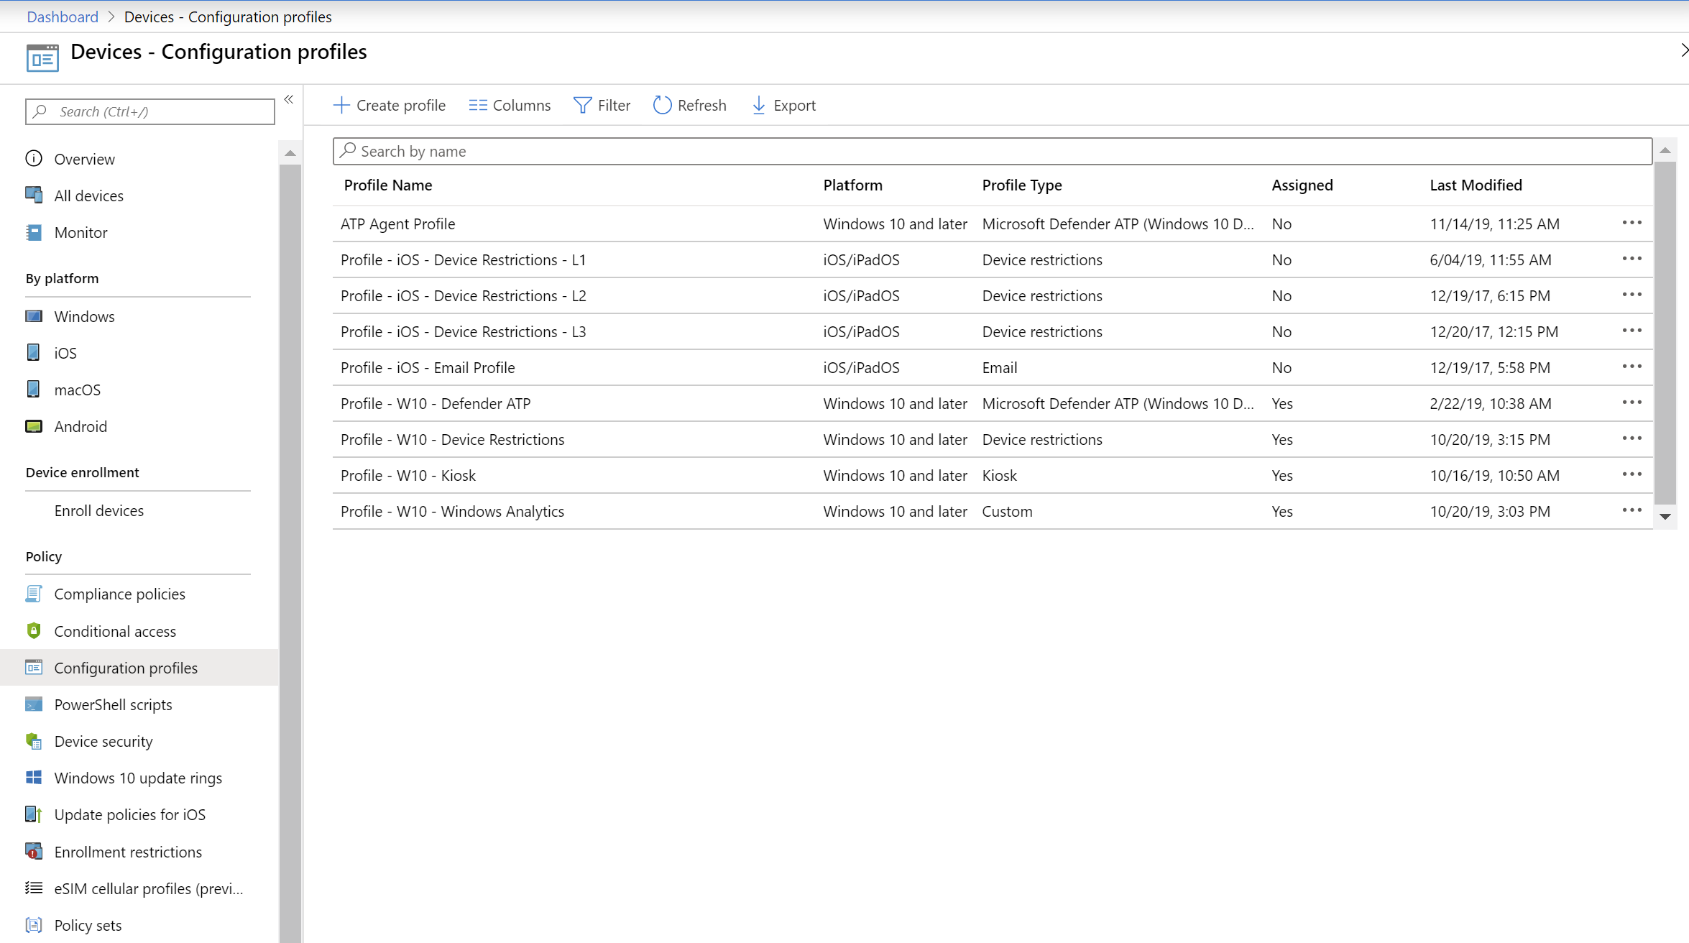Screen dimensions: 1689x943
Task: Click the Compliance policies icon
Action: [x=34, y=593]
